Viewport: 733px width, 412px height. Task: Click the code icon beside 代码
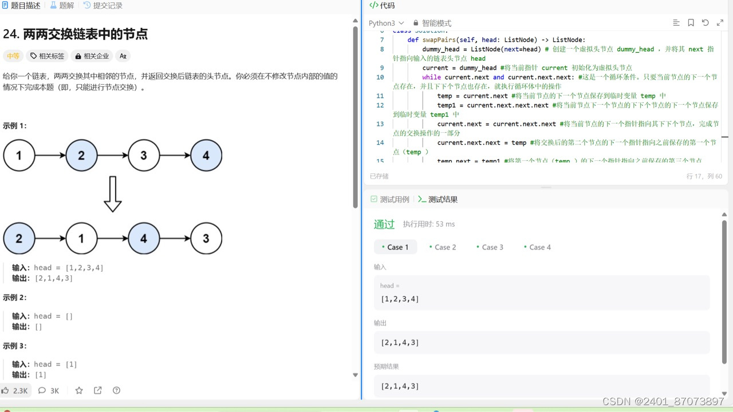point(373,6)
